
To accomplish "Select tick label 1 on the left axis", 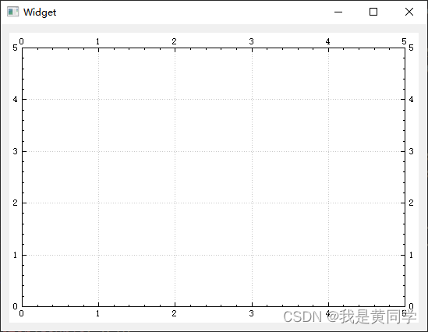I will pos(16,255).
